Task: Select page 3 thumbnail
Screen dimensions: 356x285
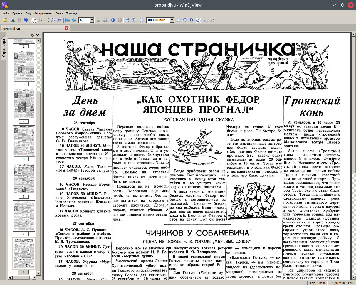Action: coord(24,66)
